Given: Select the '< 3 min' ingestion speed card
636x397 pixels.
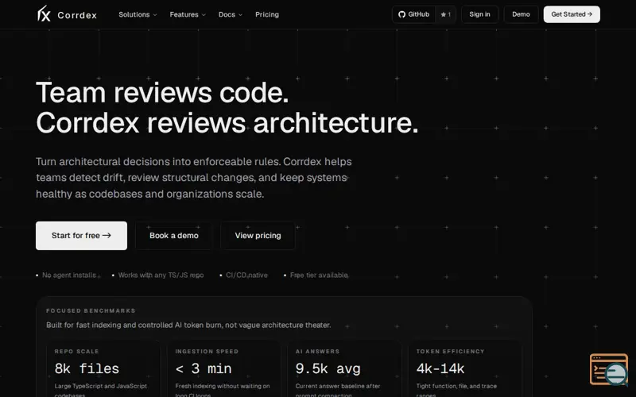Looking at the screenshot, I should pyautogui.click(x=224, y=370).
